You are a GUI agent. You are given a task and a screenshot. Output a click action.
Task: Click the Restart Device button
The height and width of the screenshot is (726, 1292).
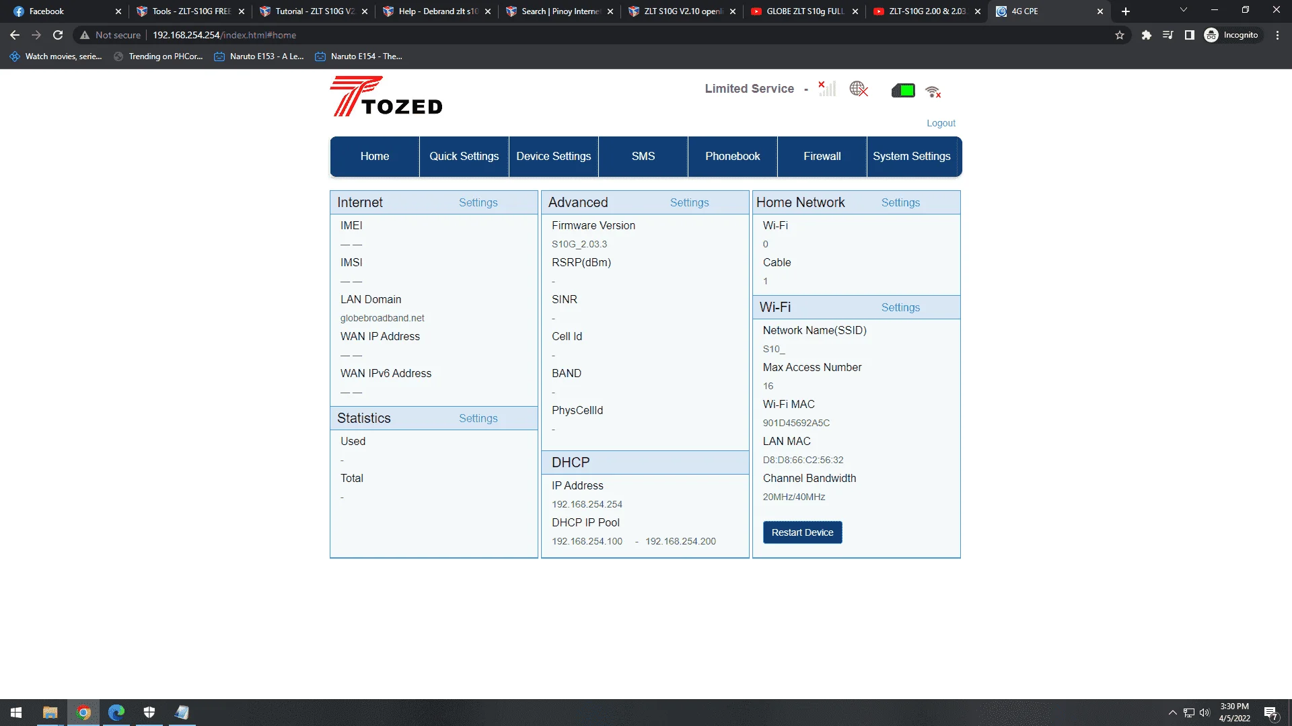pos(802,532)
